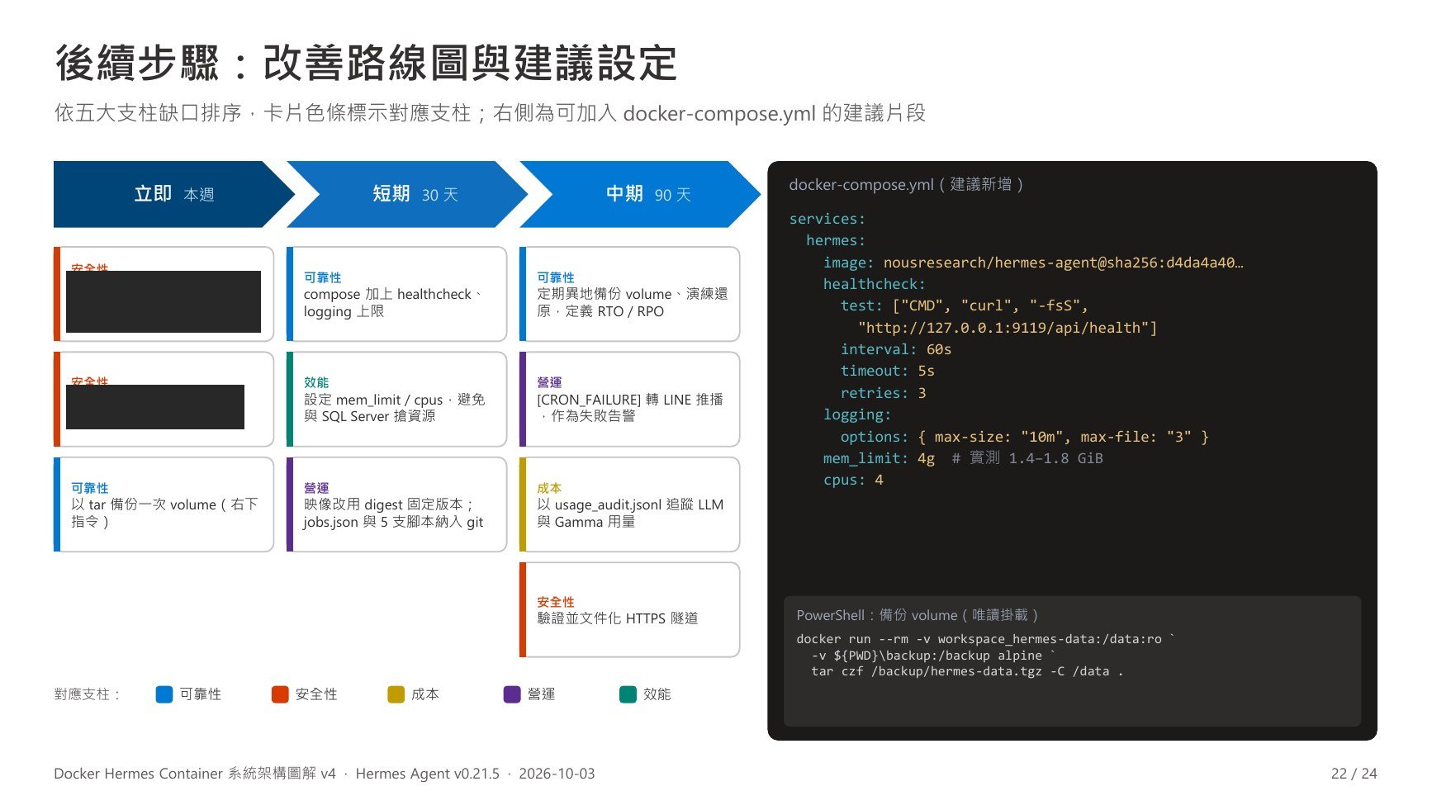Click the PowerShell:備份 volume heading
Screen dimensions: 1432x805
(x=918, y=615)
